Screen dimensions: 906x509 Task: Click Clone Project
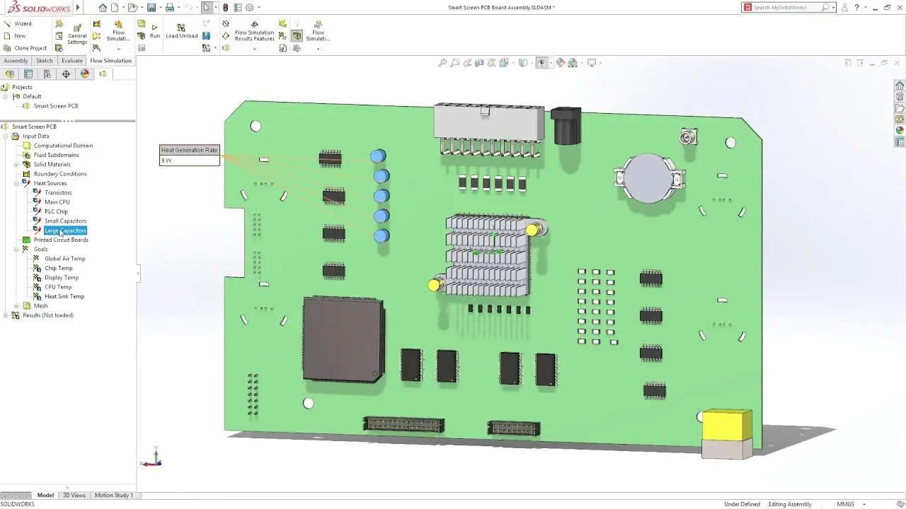coord(25,48)
